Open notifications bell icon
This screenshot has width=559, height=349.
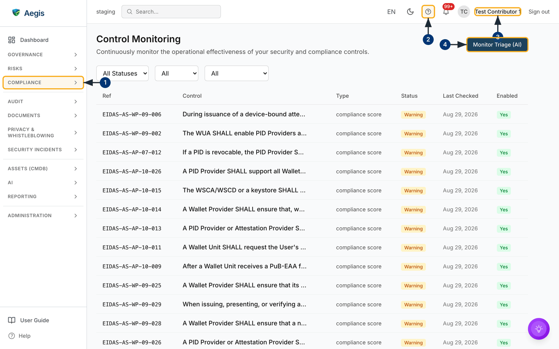(x=446, y=12)
